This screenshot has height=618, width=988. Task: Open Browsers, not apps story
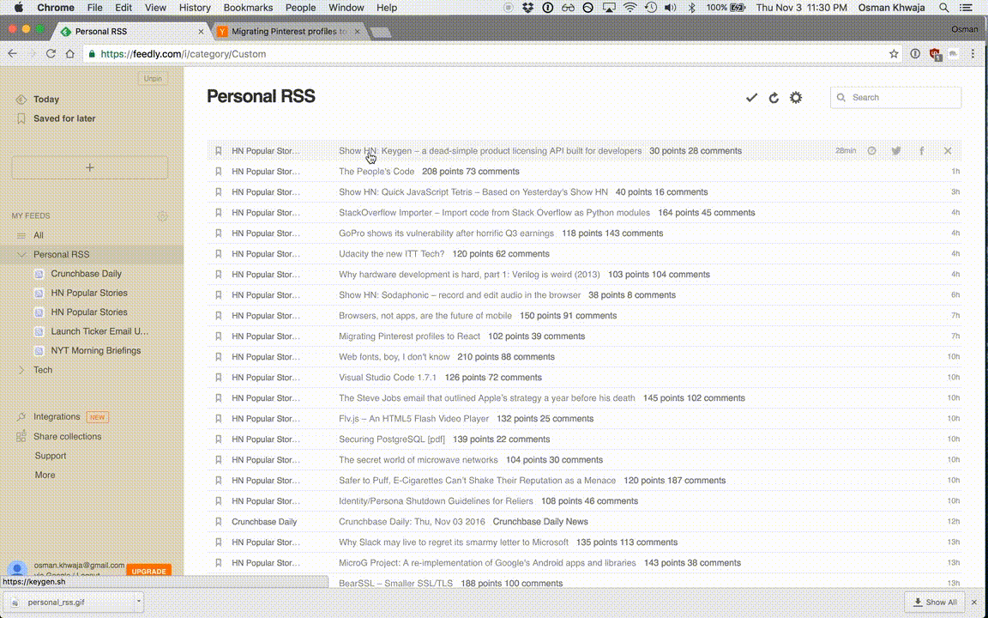[425, 316]
